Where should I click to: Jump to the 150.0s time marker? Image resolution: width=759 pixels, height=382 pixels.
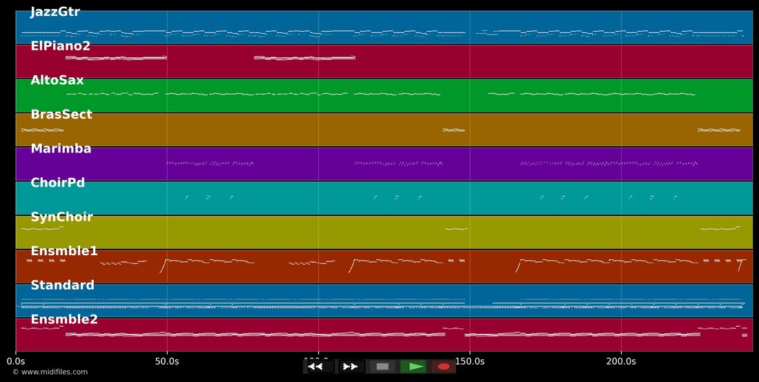tap(469, 361)
